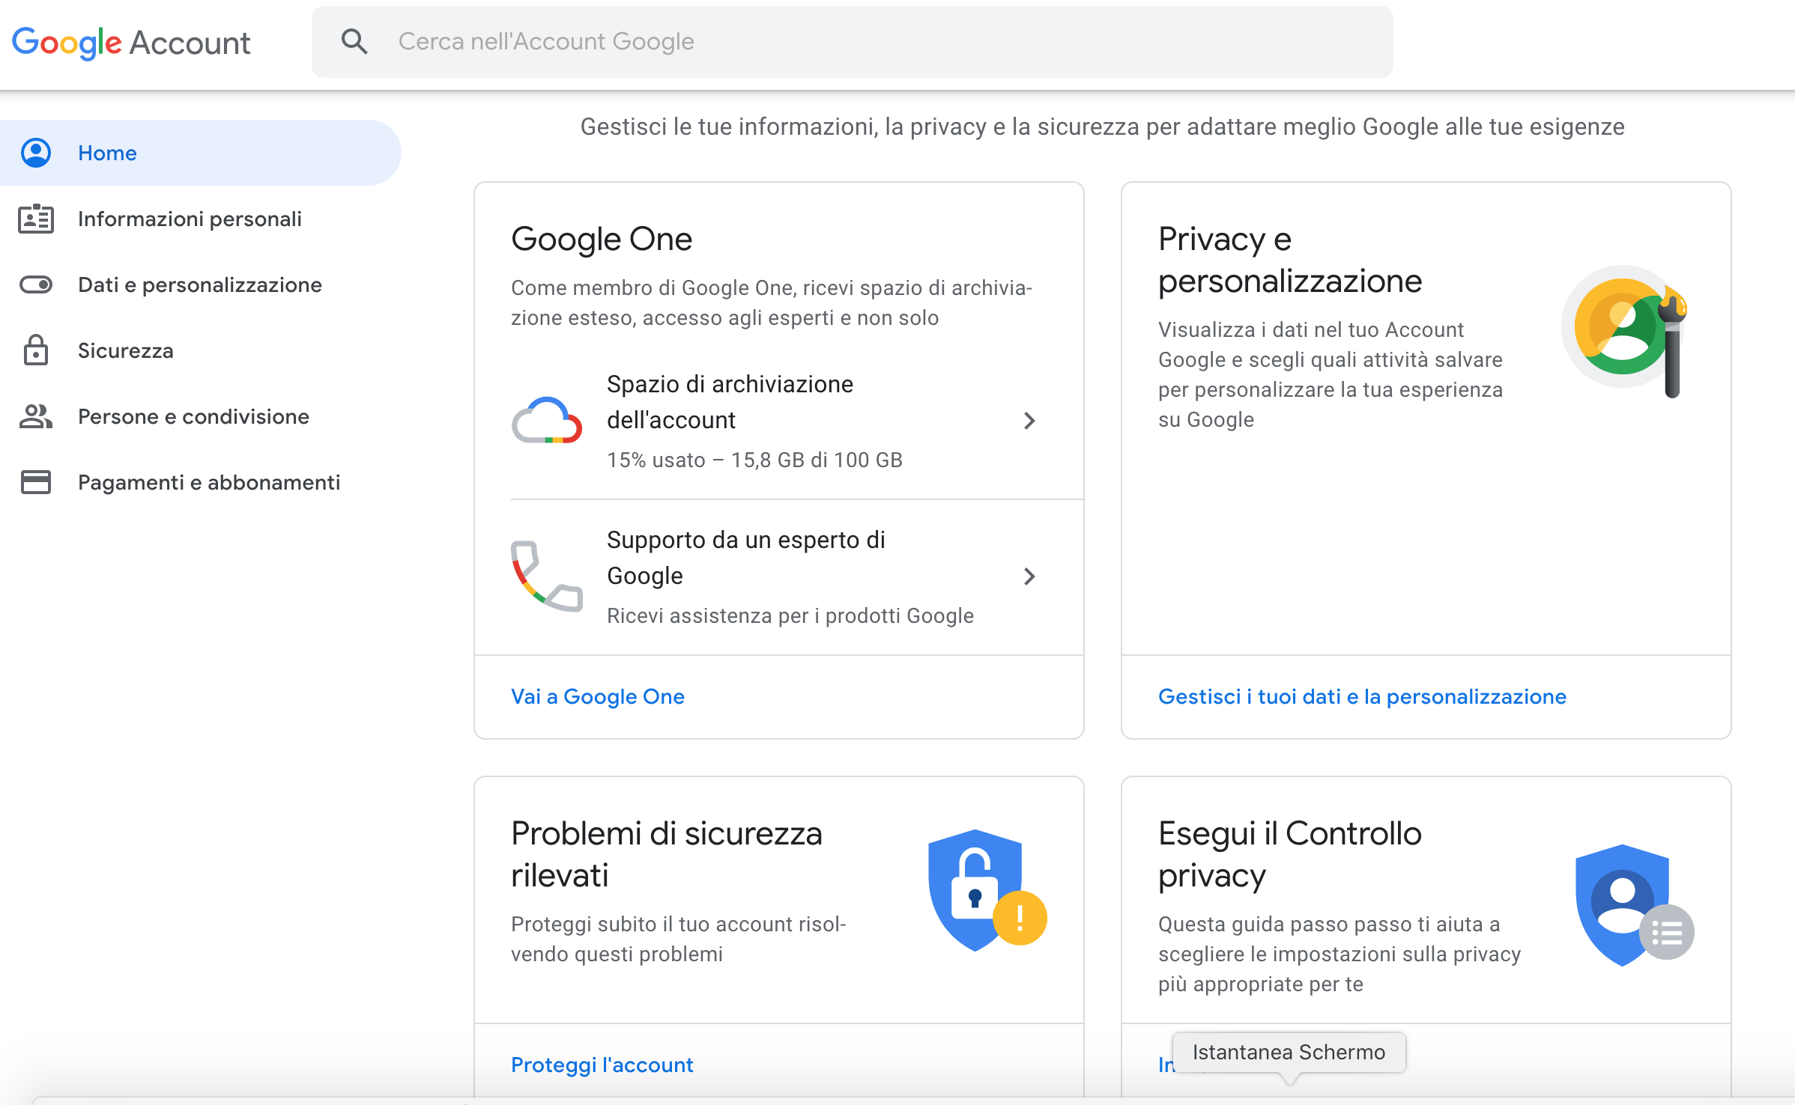Click the Persone e condivisione people icon

[36, 416]
